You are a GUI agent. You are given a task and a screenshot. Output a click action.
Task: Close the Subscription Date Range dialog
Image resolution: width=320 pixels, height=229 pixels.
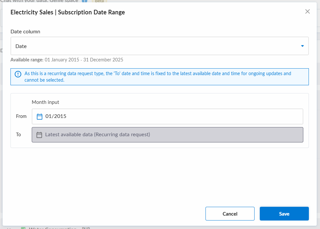(x=307, y=12)
